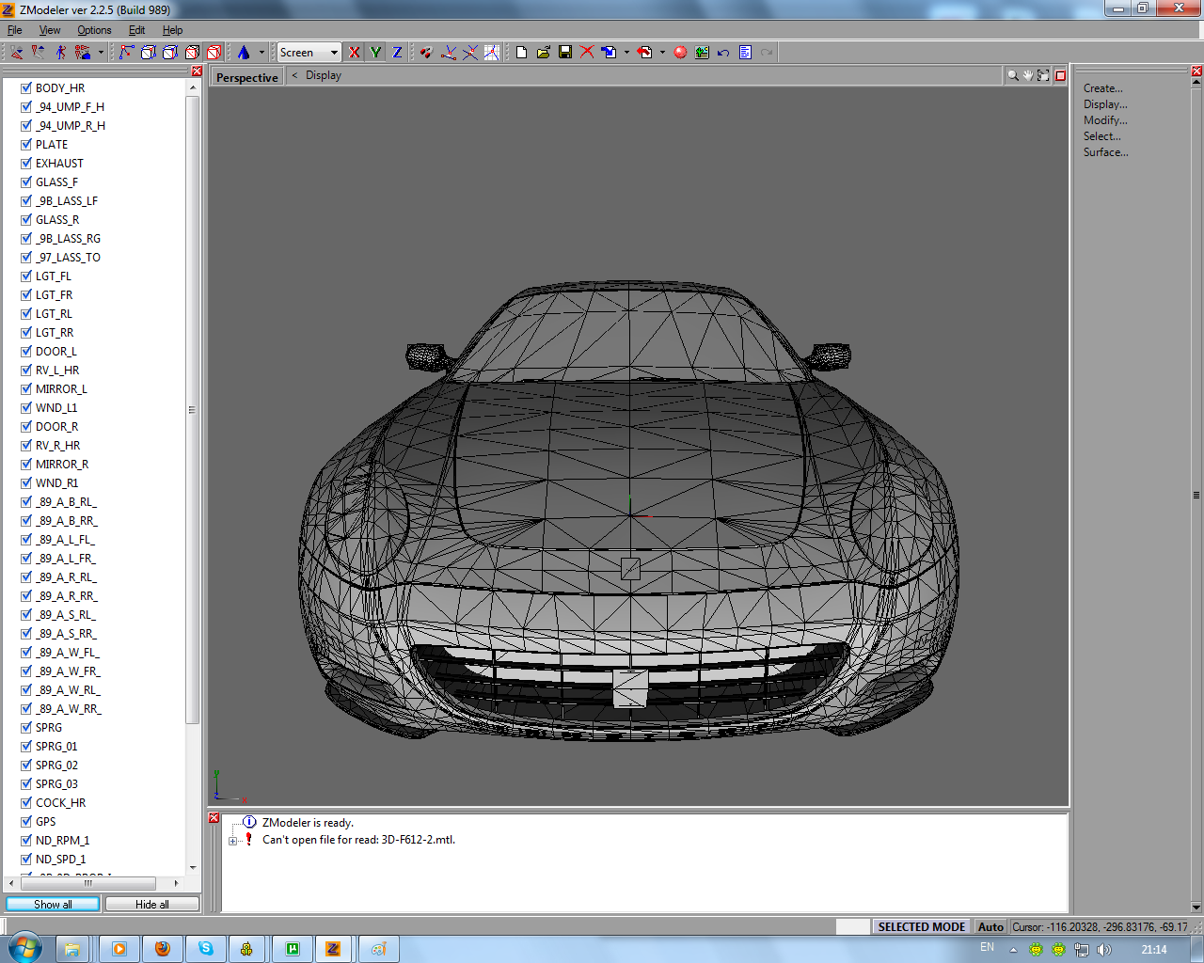The width and height of the screenshot is (1204, 963).
Task: Uncheck BODY_HR object visibility
Action: [x=26, y=87]
